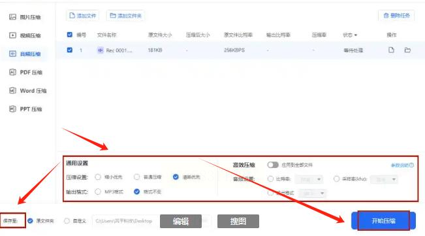425x236 pixels.
Task: Click the 添加文件 add file button
Action: [83, 16]
